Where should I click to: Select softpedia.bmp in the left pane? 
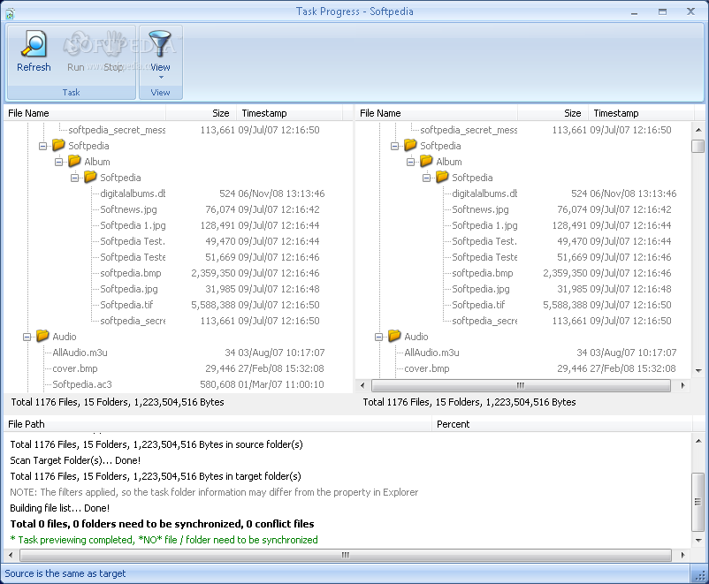(x=130, y=273)
